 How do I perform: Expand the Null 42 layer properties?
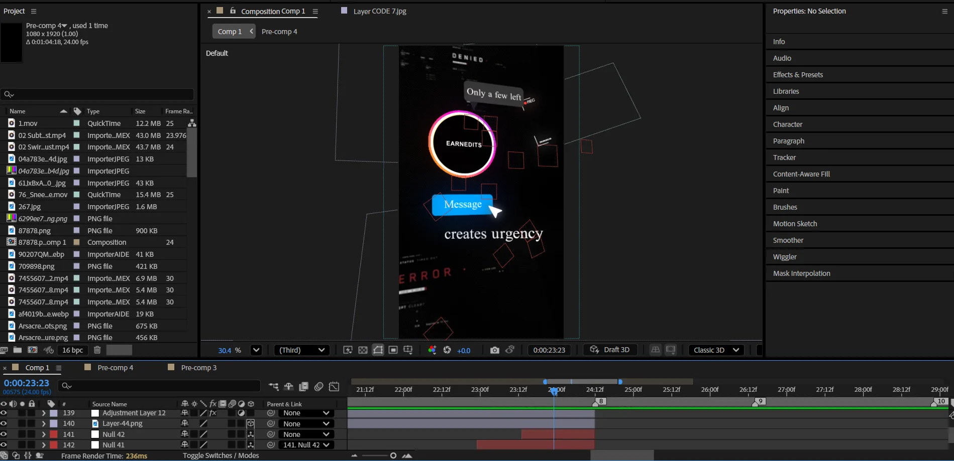click(x=44, y=434)
